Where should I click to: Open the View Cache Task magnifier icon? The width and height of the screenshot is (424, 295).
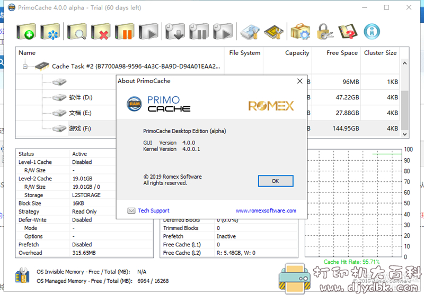coord(77,32)
